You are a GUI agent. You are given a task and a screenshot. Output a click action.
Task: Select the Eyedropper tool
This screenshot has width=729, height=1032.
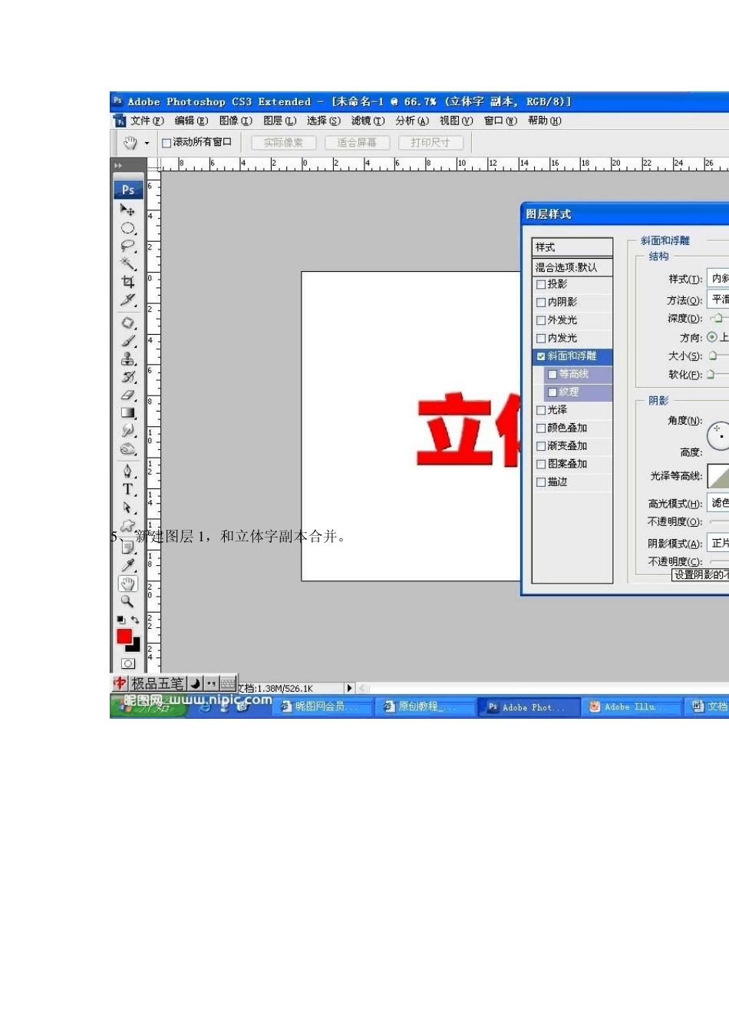[127, 565]
